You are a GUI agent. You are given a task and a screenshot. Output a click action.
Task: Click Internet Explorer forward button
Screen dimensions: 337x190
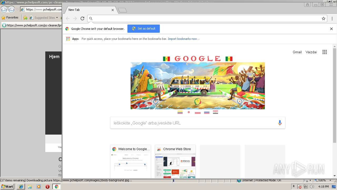pyautogui.click(x=11, y=9)
